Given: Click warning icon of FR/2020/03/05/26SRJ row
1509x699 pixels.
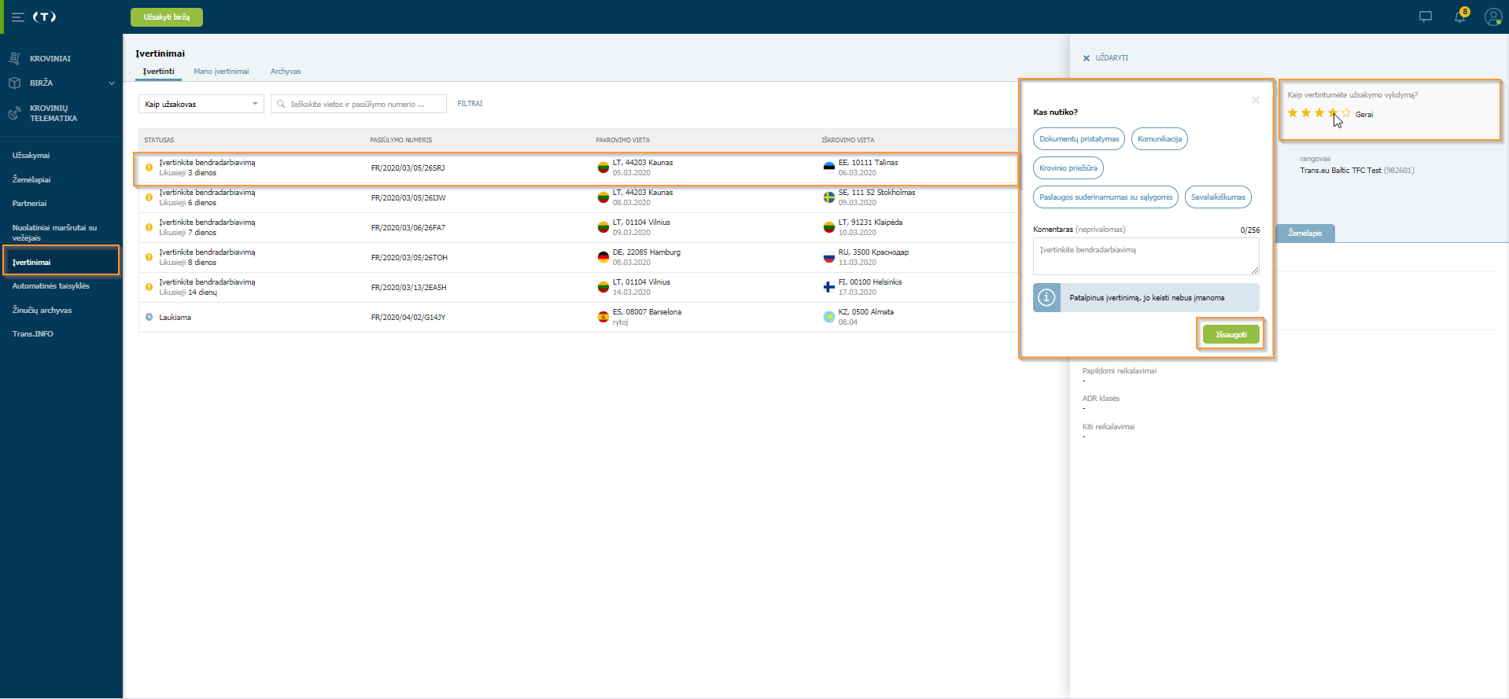Looking at the screenshot, I should pyautogui.click(x=149, y=167).
